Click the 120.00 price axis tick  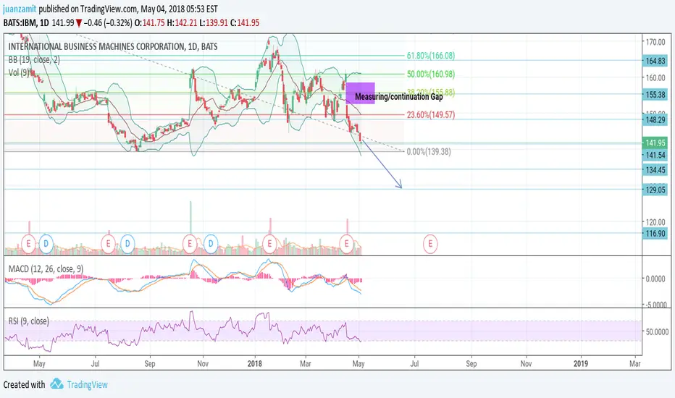point(655,222)
